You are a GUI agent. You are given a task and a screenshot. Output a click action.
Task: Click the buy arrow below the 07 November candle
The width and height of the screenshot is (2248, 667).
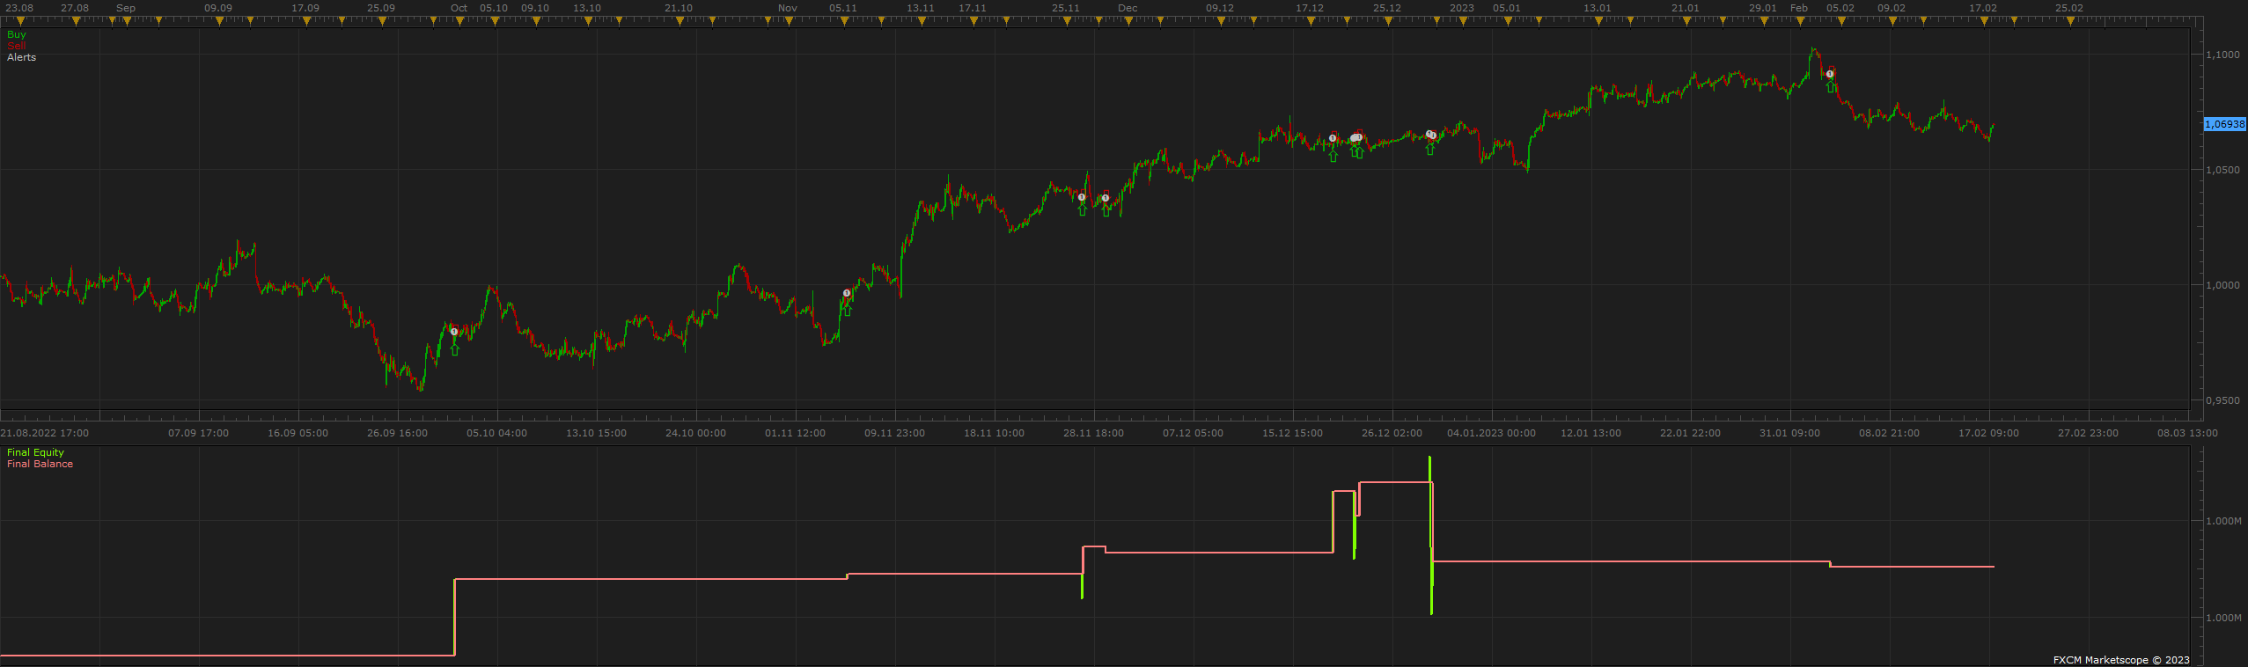[847, 310]
